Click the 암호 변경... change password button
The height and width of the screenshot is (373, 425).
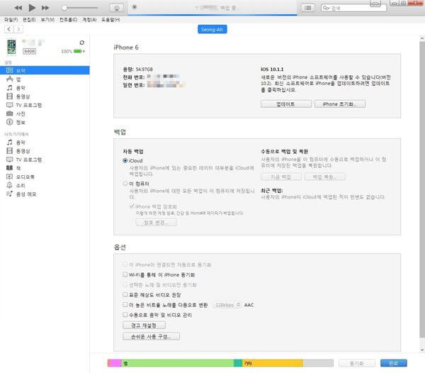click(x=156, y=223)
